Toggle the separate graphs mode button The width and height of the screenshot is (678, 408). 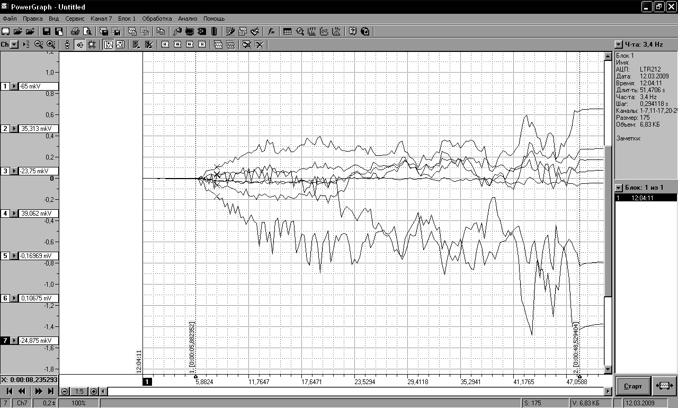120,45
